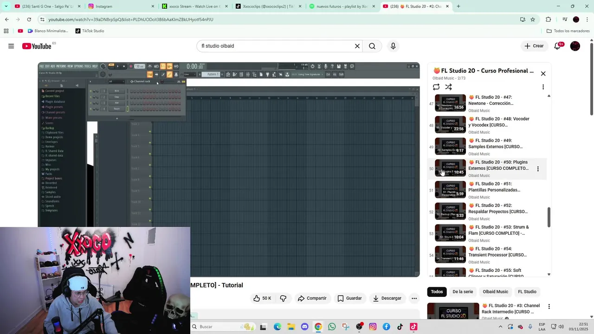Clear the search box text

357,46
